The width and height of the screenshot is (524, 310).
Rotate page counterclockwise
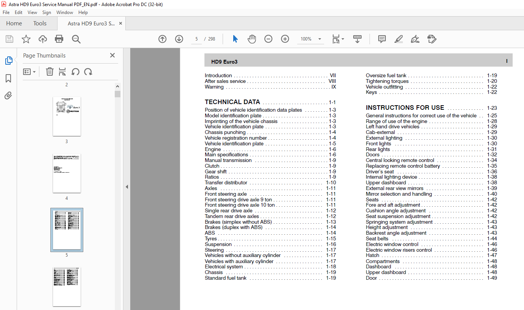[75, 72]
